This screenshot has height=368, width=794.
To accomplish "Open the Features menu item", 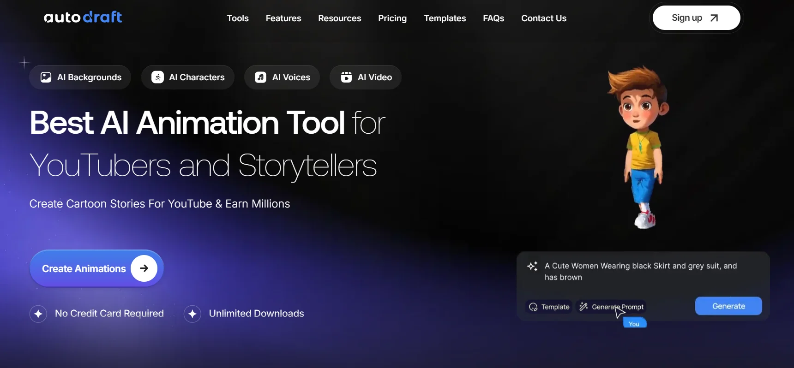I will pyautogui.click(x=283, y=18).
